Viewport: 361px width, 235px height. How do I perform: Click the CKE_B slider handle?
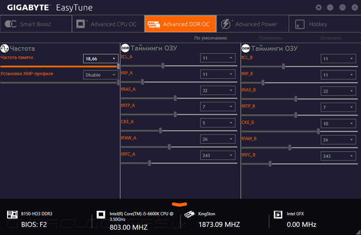click(318, 132)
